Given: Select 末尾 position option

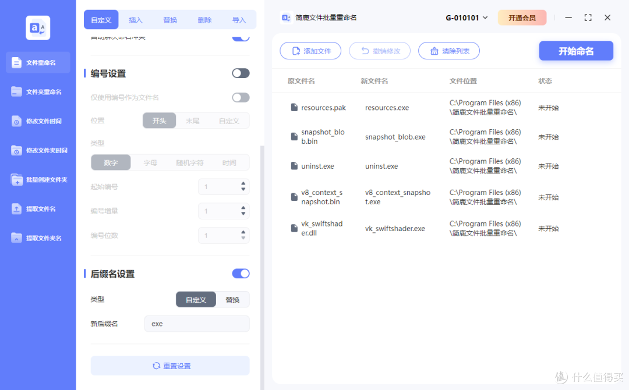Looking at the screenshot, I should point(193,120).
